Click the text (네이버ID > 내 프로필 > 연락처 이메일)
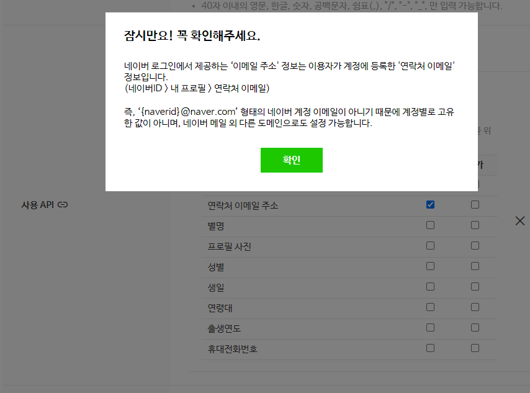The image size is (530, 393). point(197,88)
